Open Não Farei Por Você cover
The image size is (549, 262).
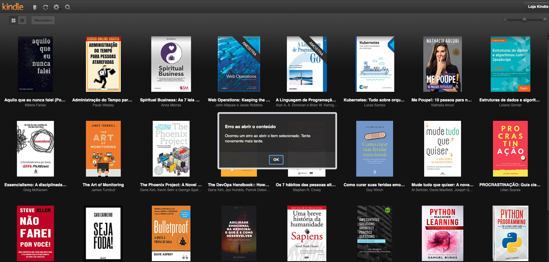pyautogui.click(x=35, y=234)
